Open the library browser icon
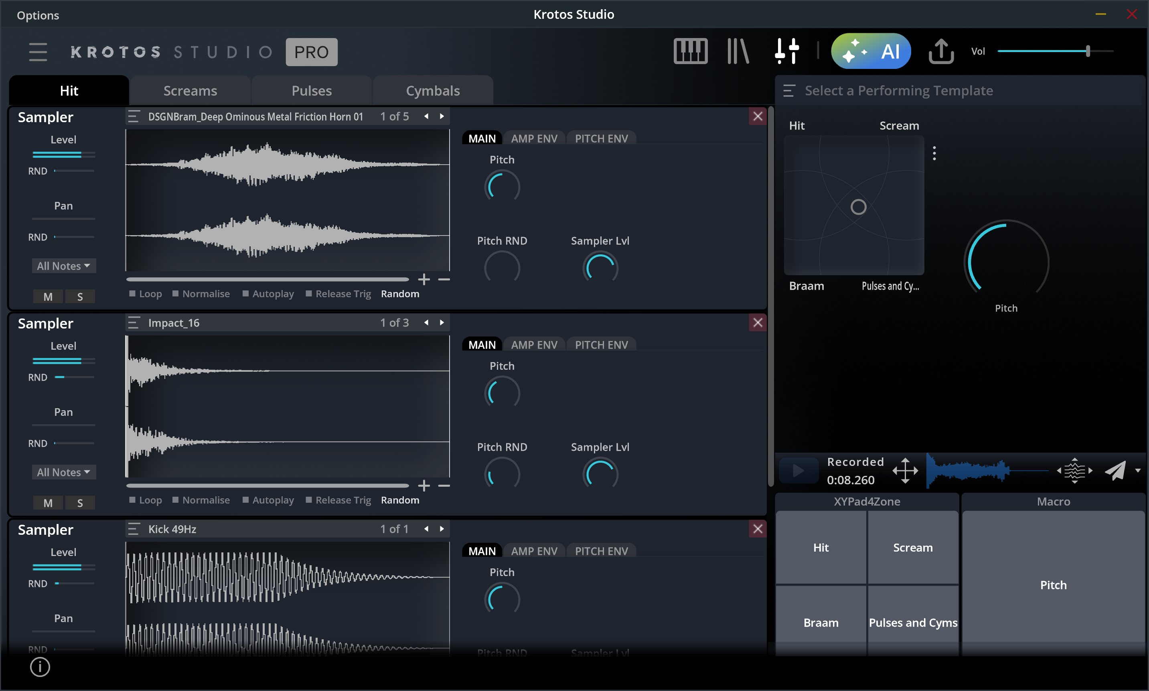Image resolution: width=1149 pixels, height=691 pixels. coord(738,51)
